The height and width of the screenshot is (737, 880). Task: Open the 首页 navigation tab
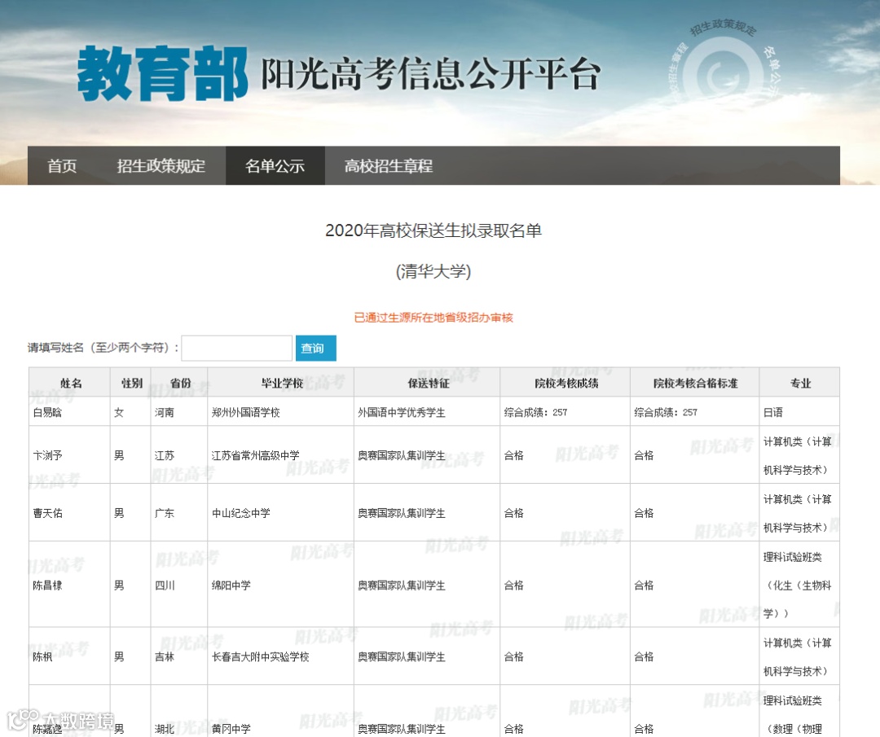62,166
